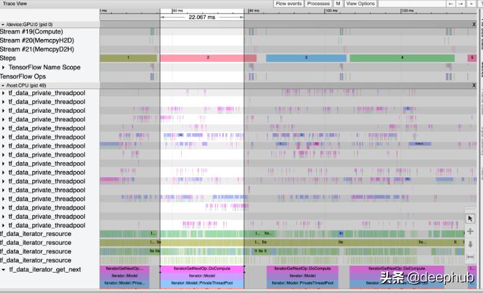Select the truncated 'IteratorGetNextOp:...' slice

point(125,269)
